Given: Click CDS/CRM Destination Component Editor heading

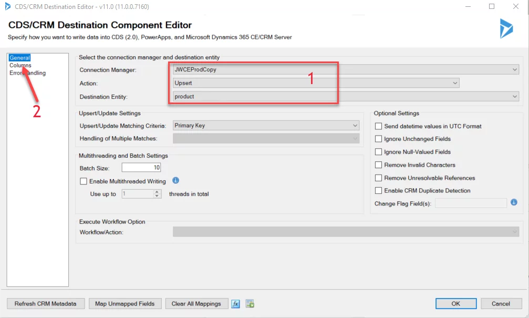Looking at the screenshot, I should pyautogui.click(x=100, y=25).
